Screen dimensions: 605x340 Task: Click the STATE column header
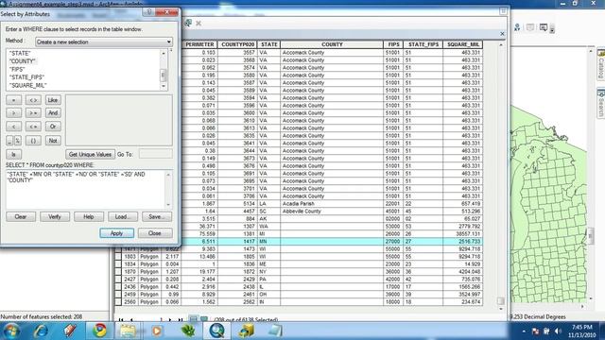(268, 44)
